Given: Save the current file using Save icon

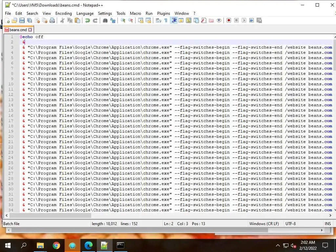Looking at the screenshot, I should (22, 20).
